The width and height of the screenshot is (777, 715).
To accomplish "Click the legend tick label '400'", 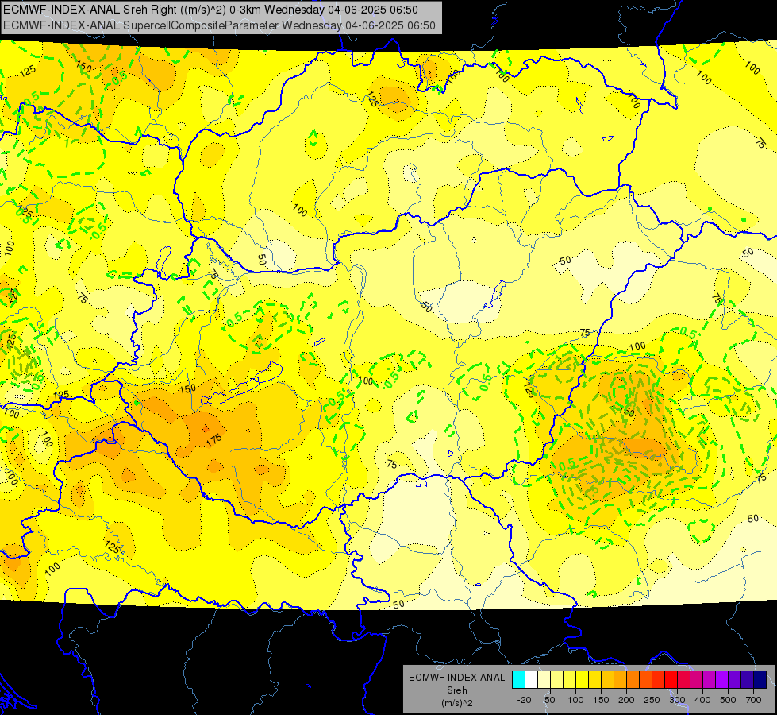I will click(x=702, y=700).
